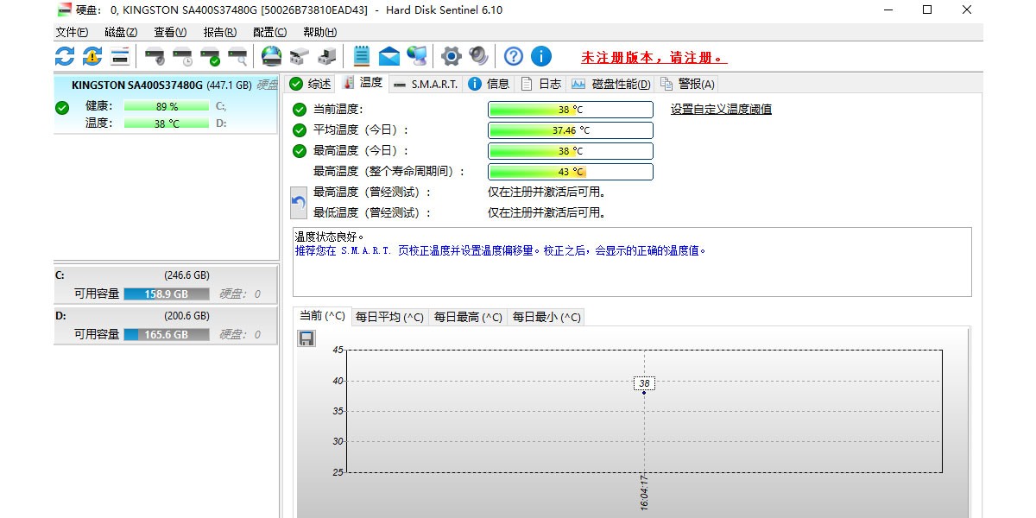The width and height of the screenshot is (1036, 518).
Task: Click the 最低温度（曾经测试） registration-only text
Action: [x=546, y=212]
